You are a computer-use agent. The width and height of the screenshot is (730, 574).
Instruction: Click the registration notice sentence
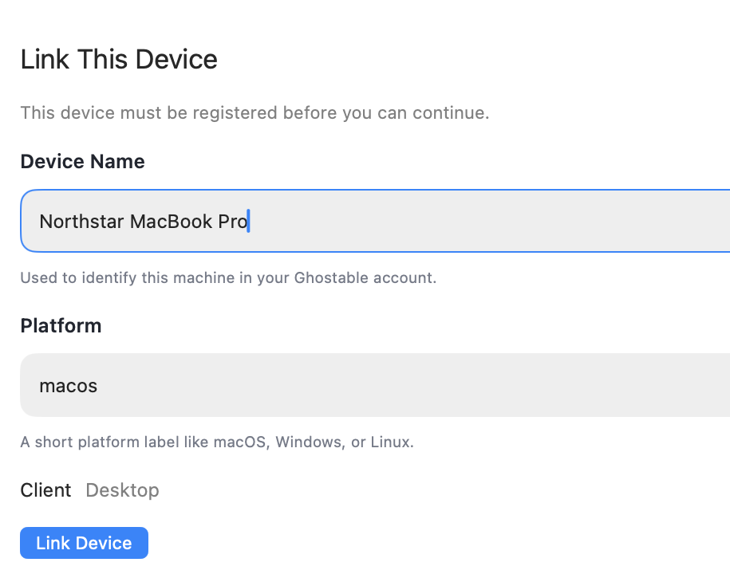pyautogui.click(x=255, y=112)
